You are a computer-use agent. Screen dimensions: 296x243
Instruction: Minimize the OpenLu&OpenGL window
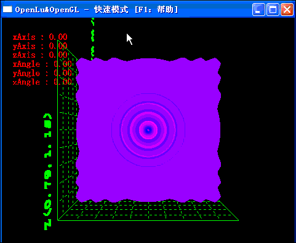[258, 9]
